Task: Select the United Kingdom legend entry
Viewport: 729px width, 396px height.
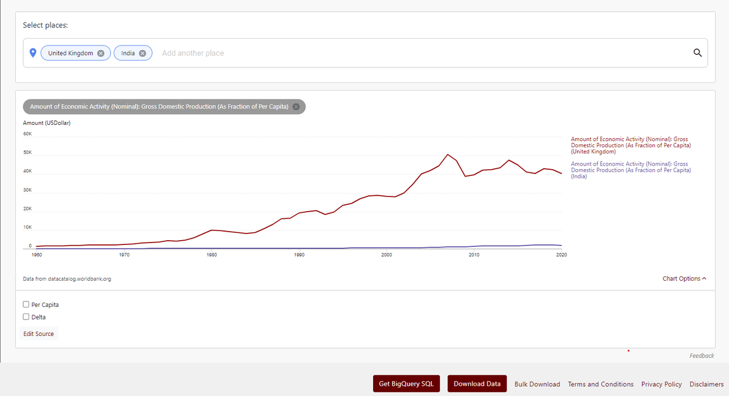Action: (x=631, y=146)
